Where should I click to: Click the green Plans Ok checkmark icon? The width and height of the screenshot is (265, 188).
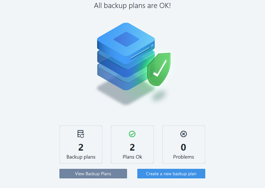tap(132, 134)
